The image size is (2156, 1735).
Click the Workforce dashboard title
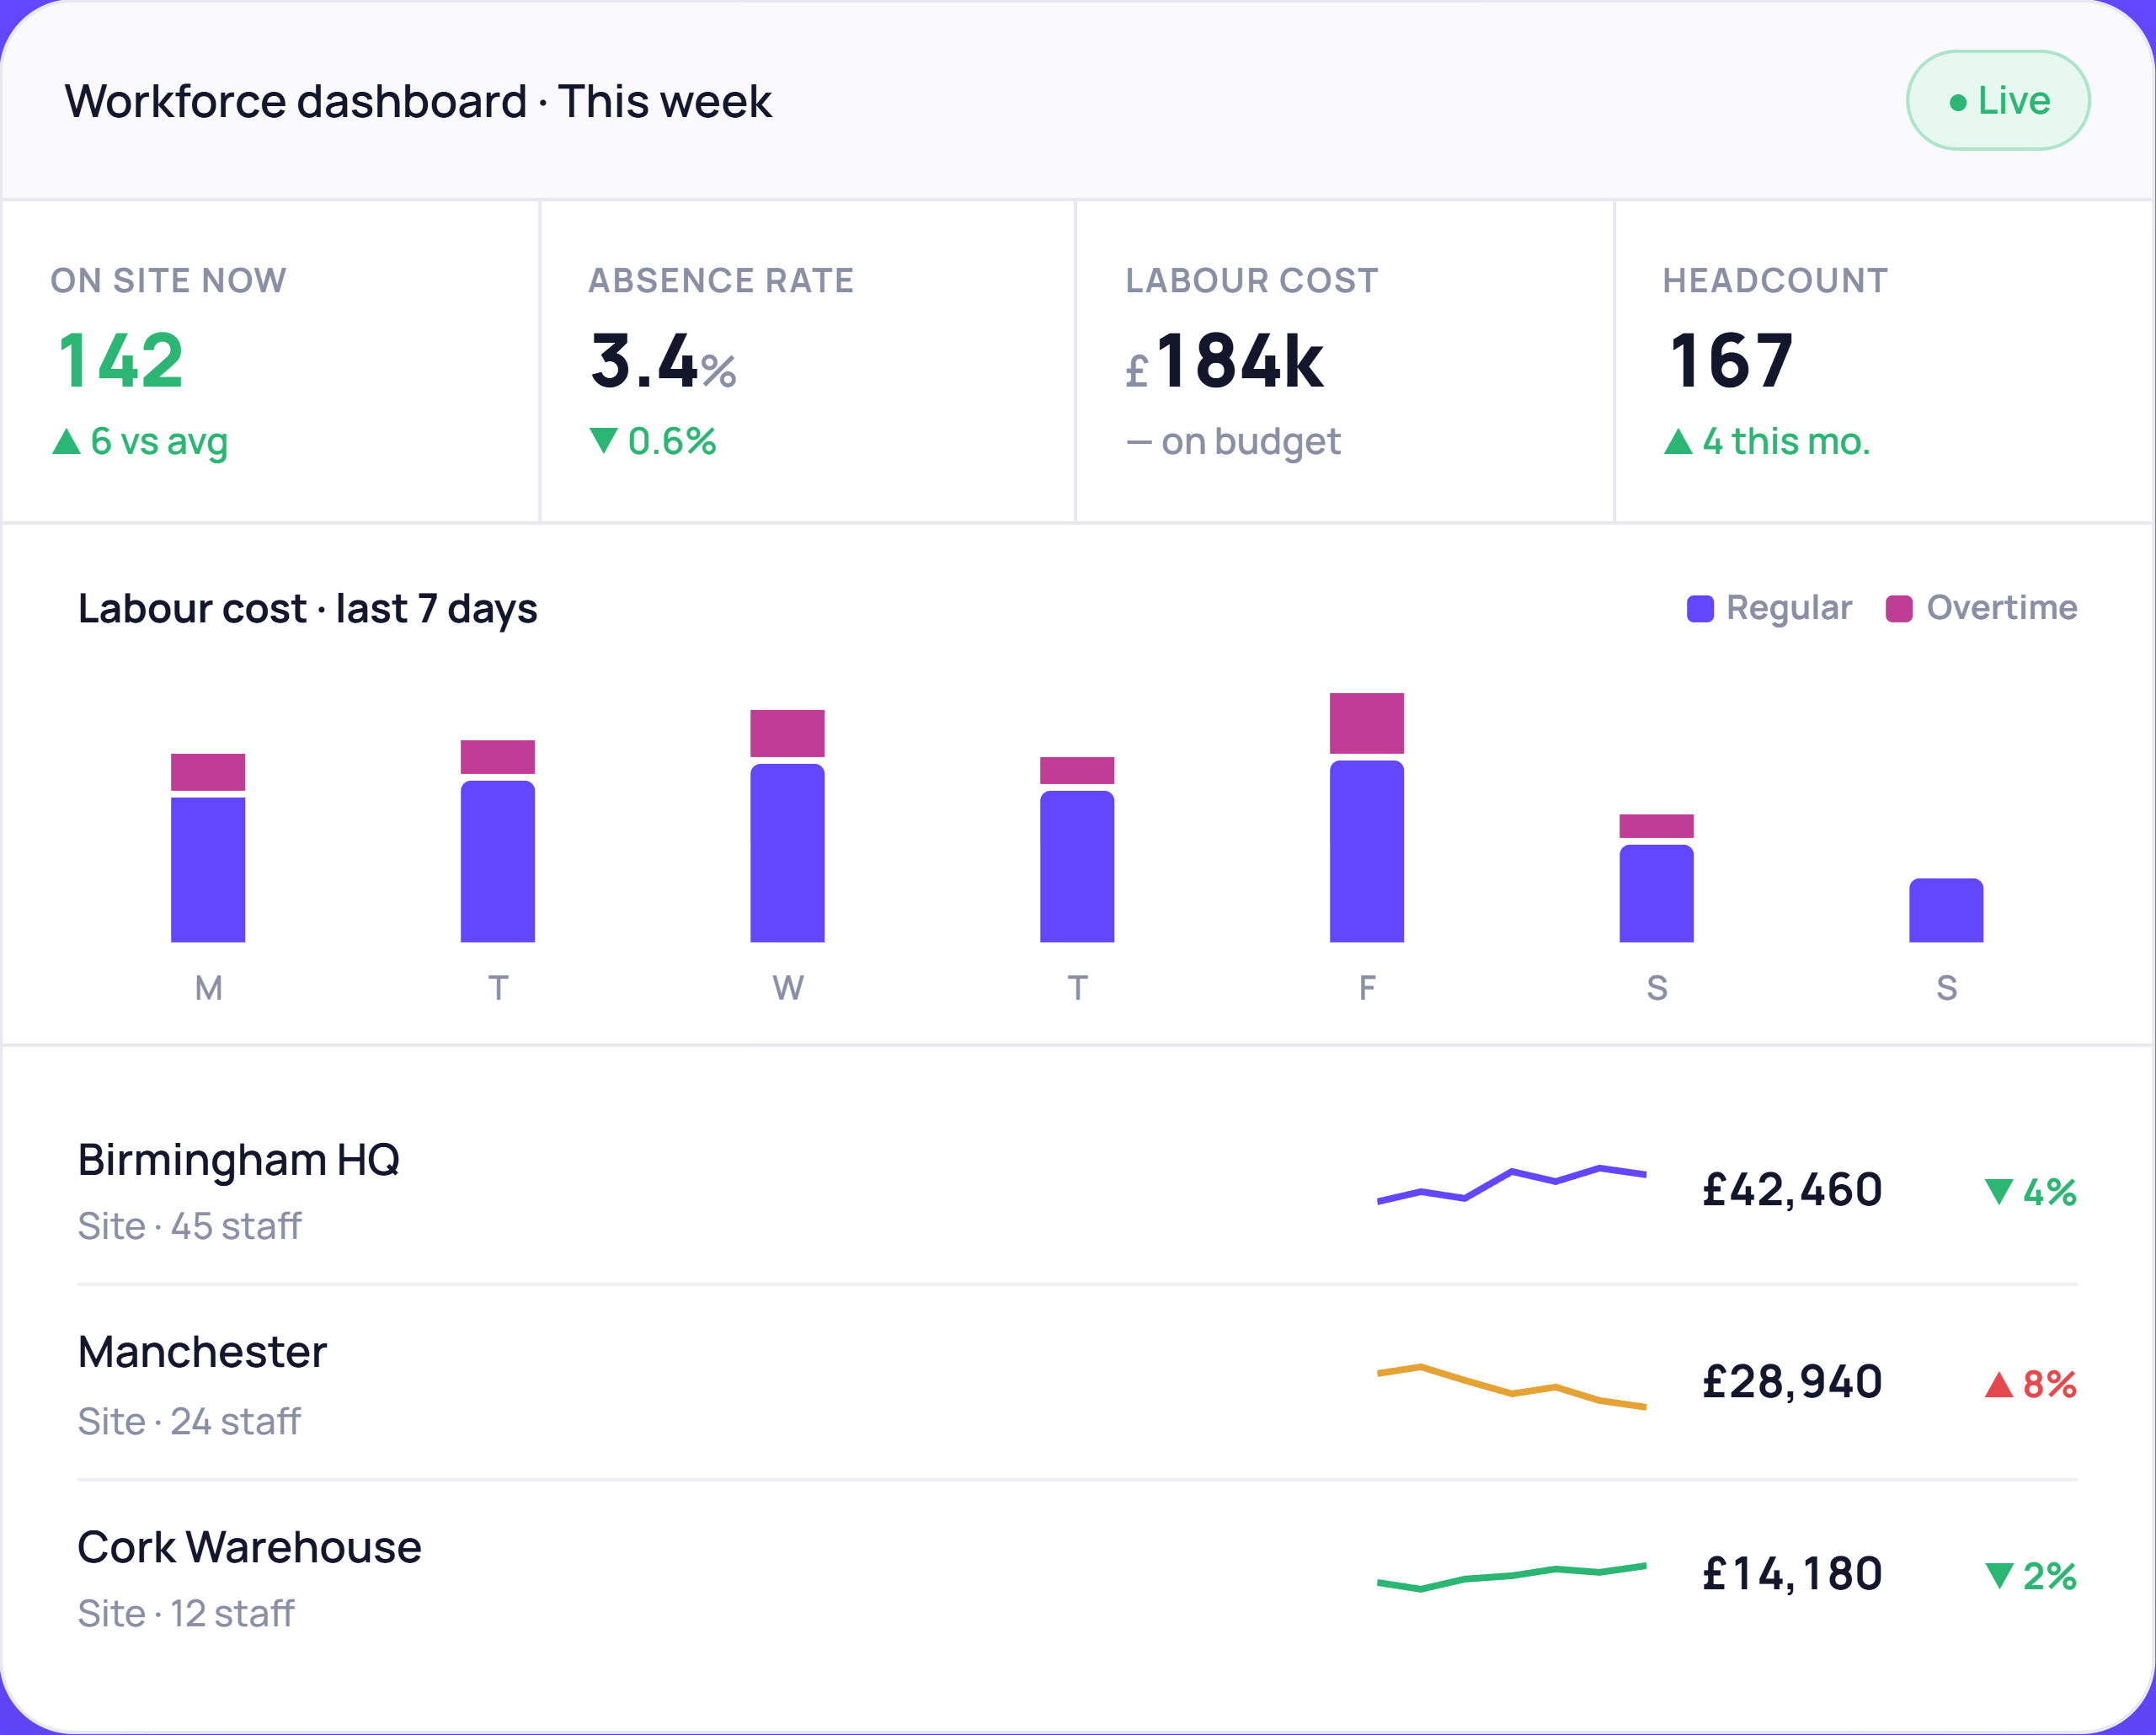pyautogui.click(x=418, y=101)
